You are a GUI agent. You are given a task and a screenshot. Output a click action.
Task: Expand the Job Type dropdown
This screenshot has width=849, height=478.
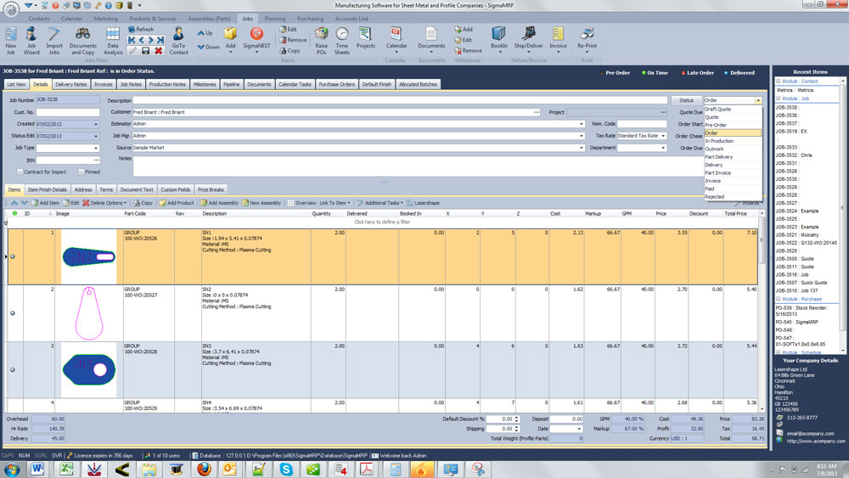click(96, 148)
